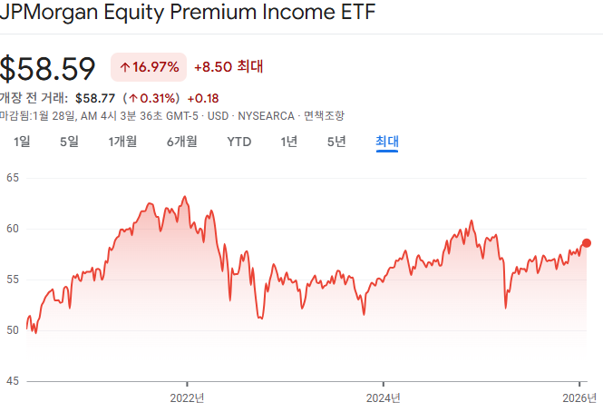
Task: Click the $58.59 current price
Action: (x=49, y=68)
